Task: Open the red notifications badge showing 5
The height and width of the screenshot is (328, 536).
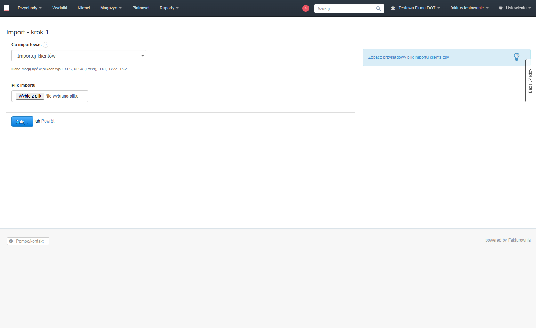Action: [x=306, y=8]
